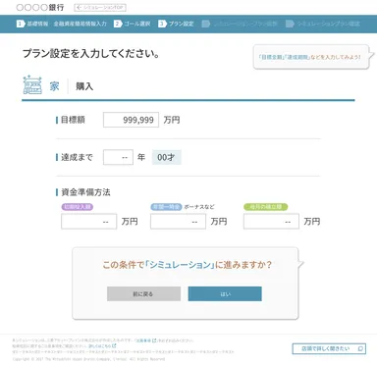377x365 pixels.
Task: Click the house icon beside 家
Action: [32, 85]
